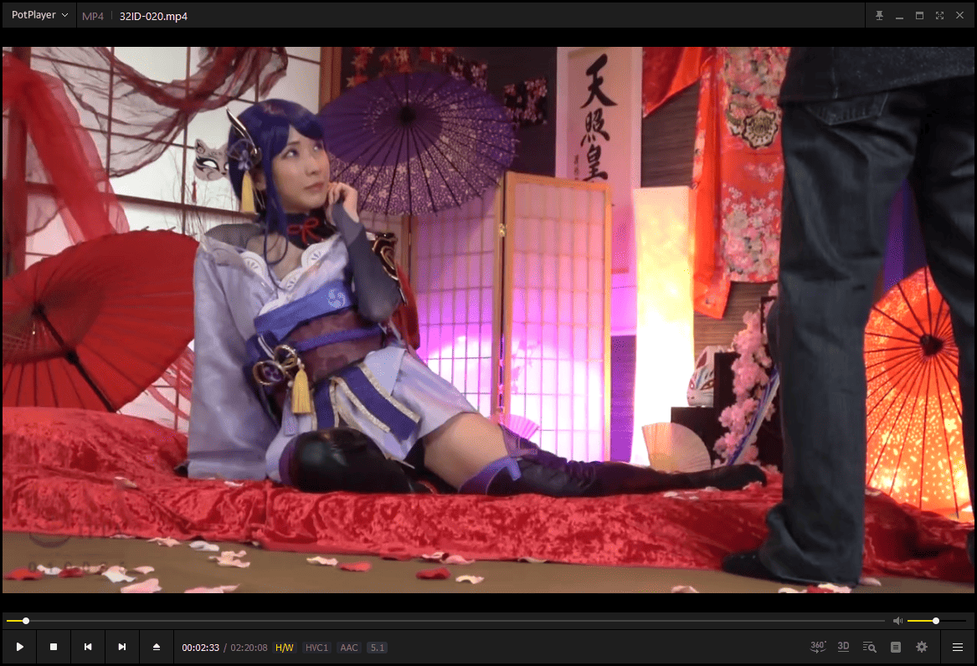Click the current time 00:02:33
The height and width of the screenshot is (666, 977).
click(201, 648)
